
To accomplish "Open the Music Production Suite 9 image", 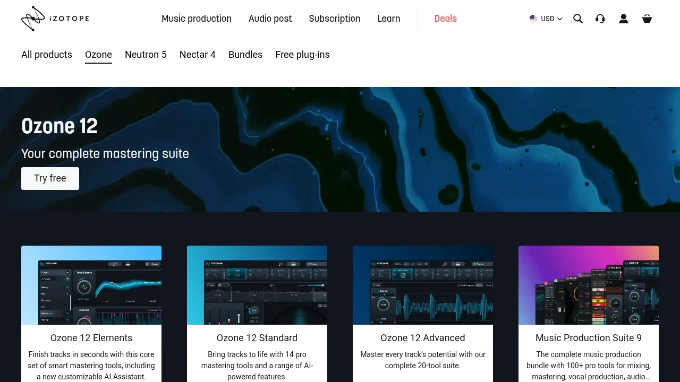I will 589,285.
